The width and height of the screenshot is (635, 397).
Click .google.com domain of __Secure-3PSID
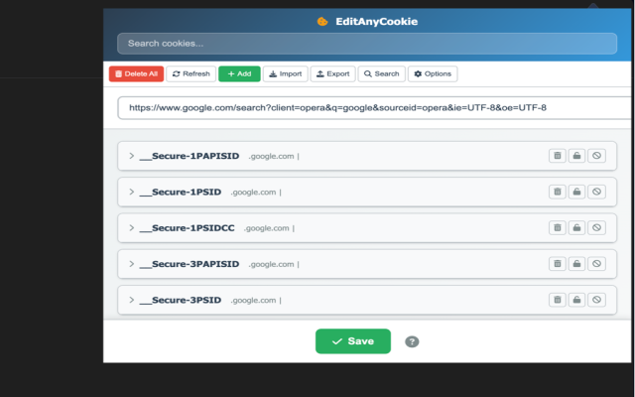[x=253, y=300]
